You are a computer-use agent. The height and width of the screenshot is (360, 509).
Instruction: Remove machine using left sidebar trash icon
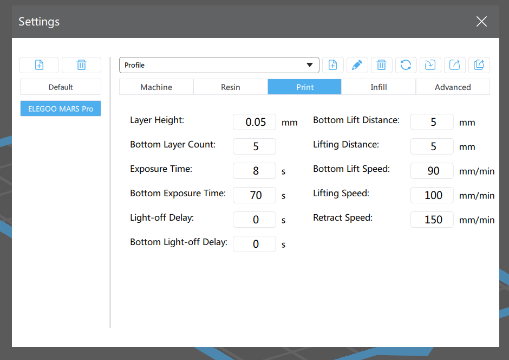pyautogui.click(x=81, y=65)
